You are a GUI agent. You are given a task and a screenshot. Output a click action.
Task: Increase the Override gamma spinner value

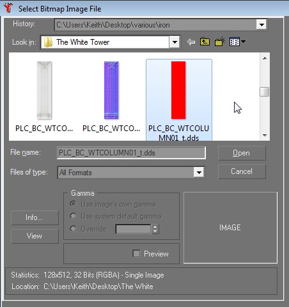(x=155, y=226)
